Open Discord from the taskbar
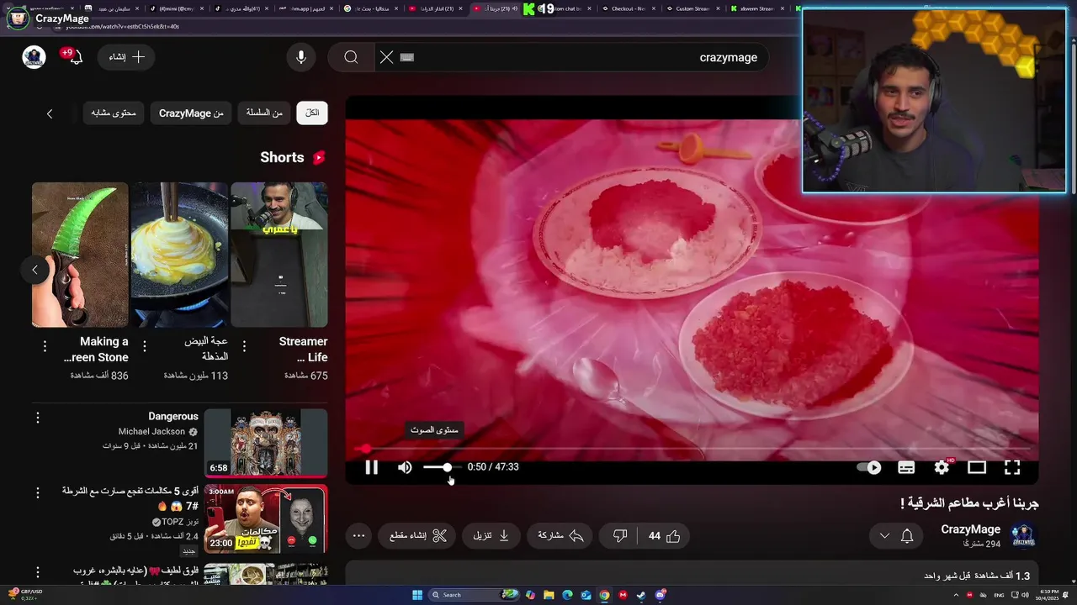The width and height of the screenshot is (1077, 605). click(661, 595)
